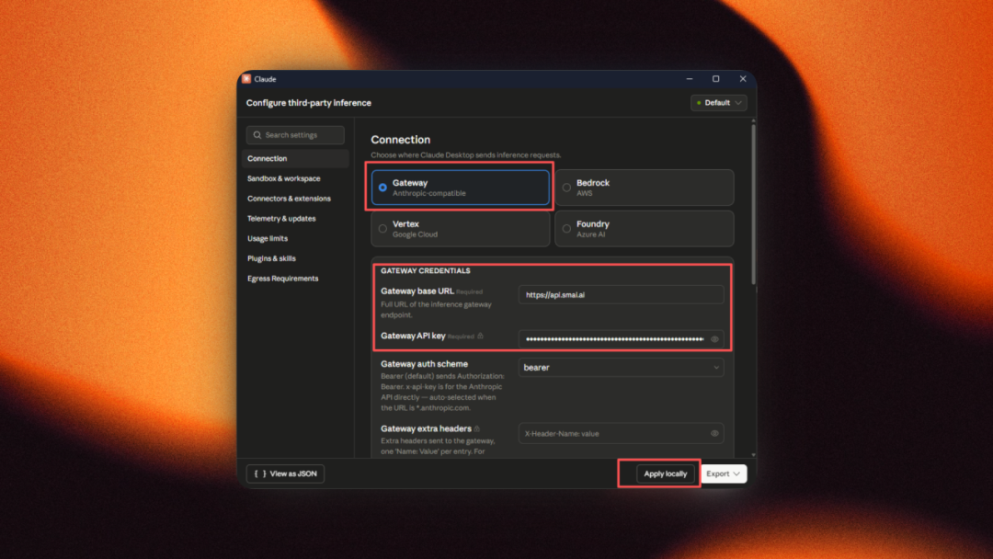Viewport: 993px width, 559px height.
Task: Open the Default profile dropdown
Action: pos(718,103)
